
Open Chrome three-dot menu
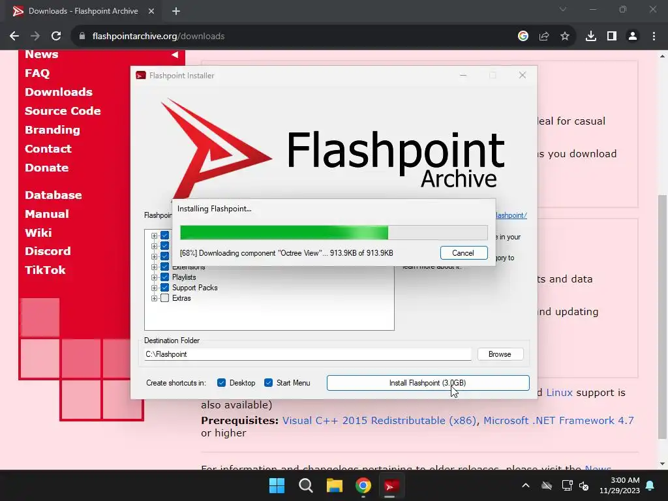tap(654, 37)
